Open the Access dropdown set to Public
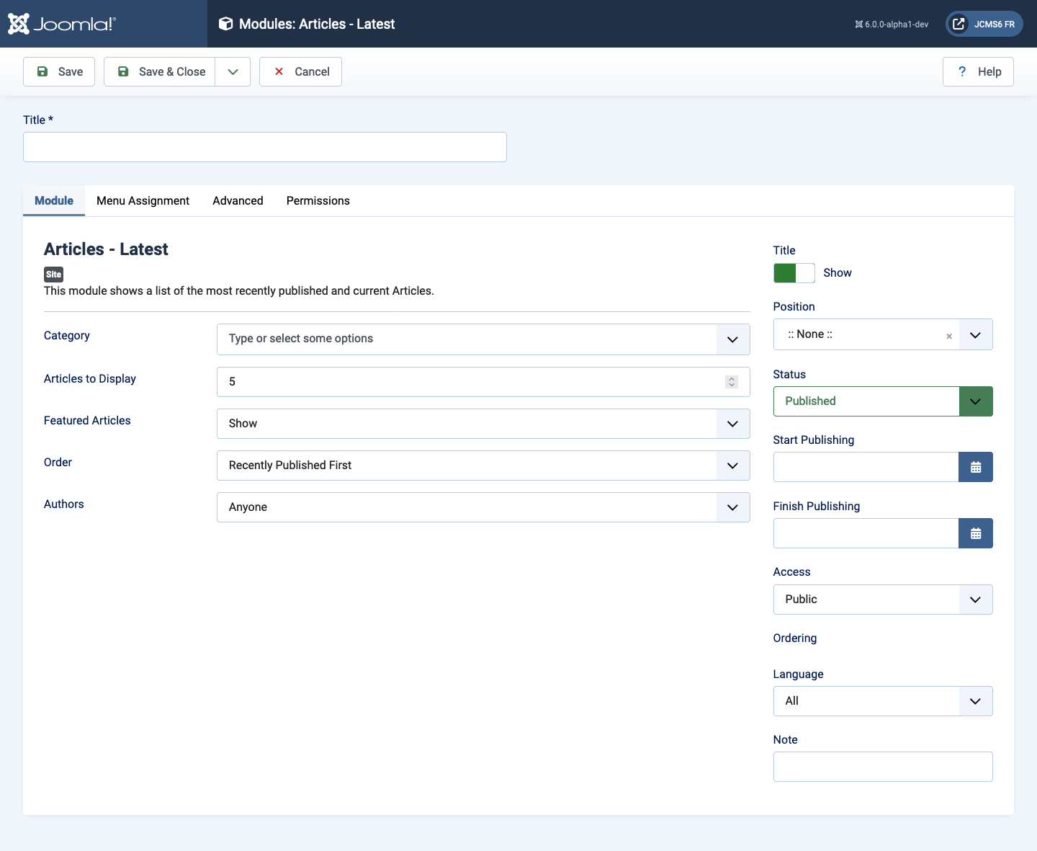1037x851 pixels. [883, 600]
